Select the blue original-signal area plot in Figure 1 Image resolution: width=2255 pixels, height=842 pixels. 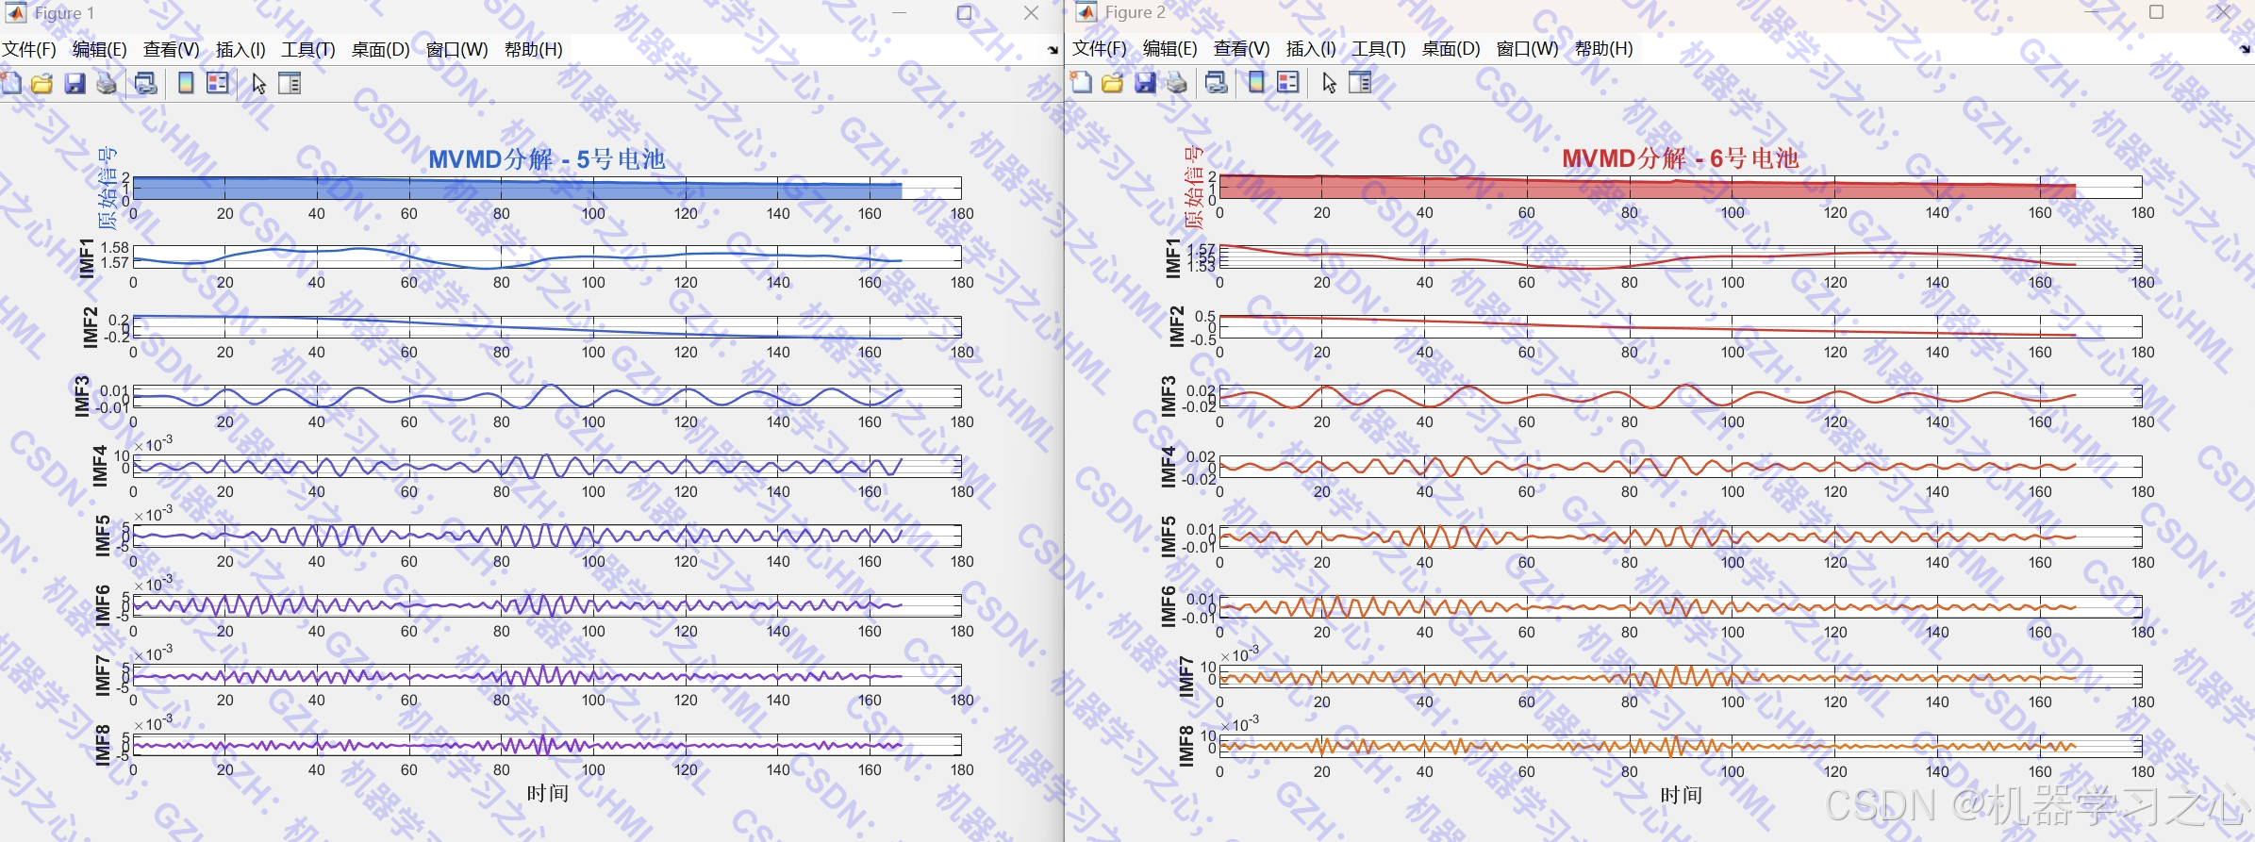[517, 189]
